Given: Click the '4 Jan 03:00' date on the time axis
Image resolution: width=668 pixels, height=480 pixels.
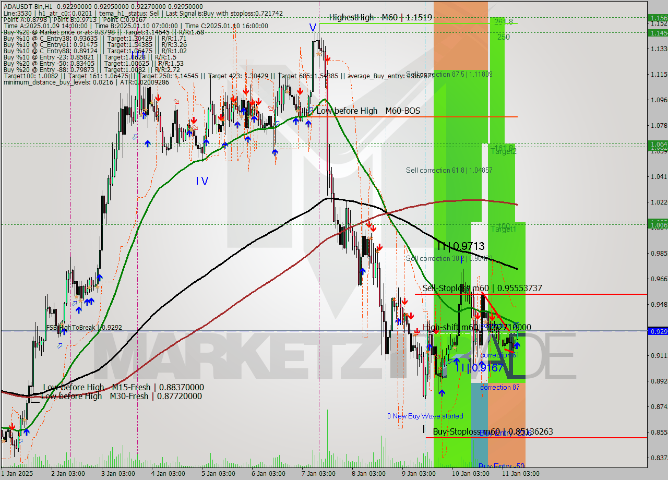Looking at the screenshot, I should click(x=168, y=473).
